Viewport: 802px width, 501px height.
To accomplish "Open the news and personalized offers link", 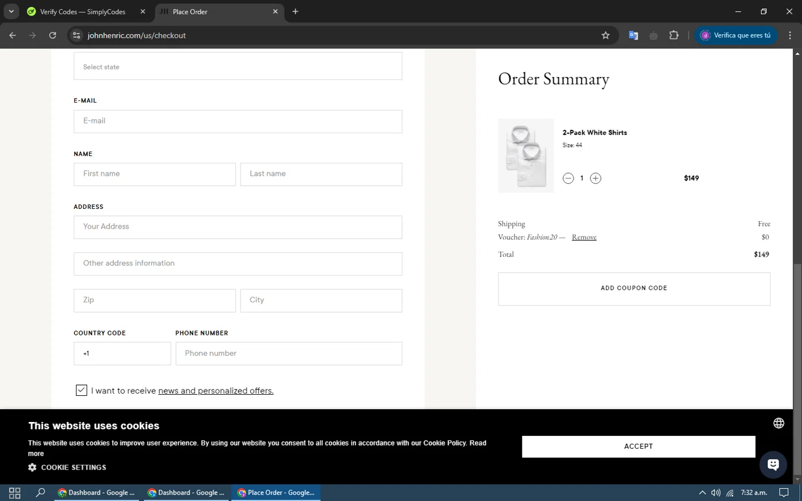I will click(216, 391).
